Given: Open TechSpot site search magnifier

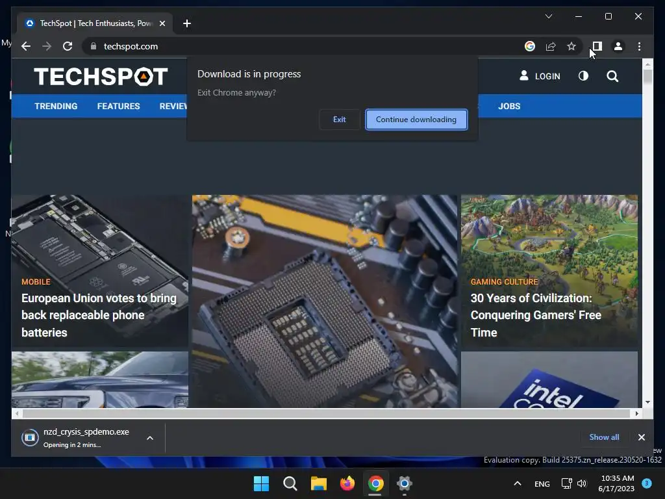Looking at the screenshot, I should [x=612, y=76].
